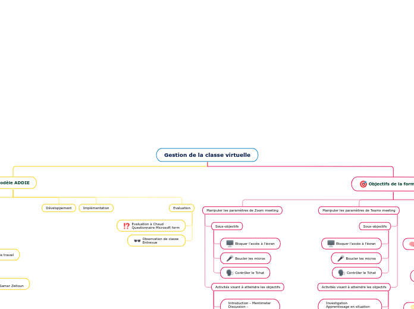This screenshot has height=309, width=414.
Task: Click monitor icon under Zoom meeting Bloquer l'accès
Action: tap(230, 244)
